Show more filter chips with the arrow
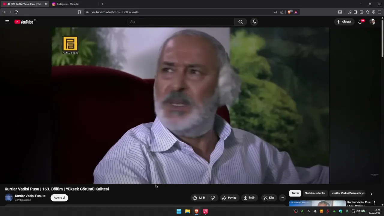Viewport: 384px width, 216px height. coord(371,193)
